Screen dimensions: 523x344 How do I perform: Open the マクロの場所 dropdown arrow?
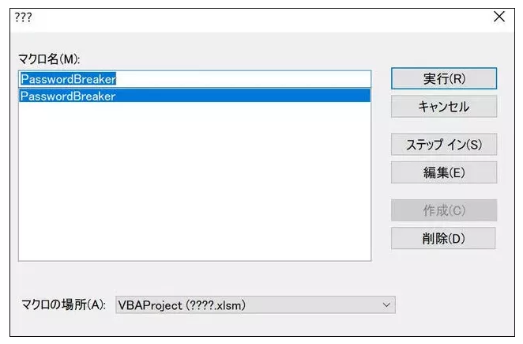[x=386, y=305]
